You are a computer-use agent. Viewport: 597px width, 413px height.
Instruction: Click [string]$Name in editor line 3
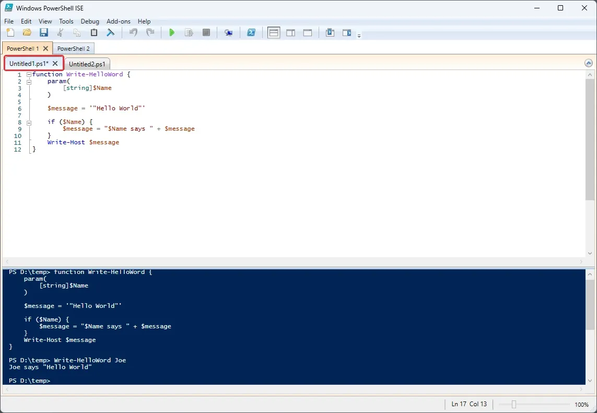point(87,88)
